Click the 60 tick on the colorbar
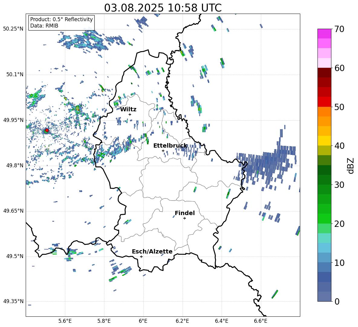 coord(339,68)
